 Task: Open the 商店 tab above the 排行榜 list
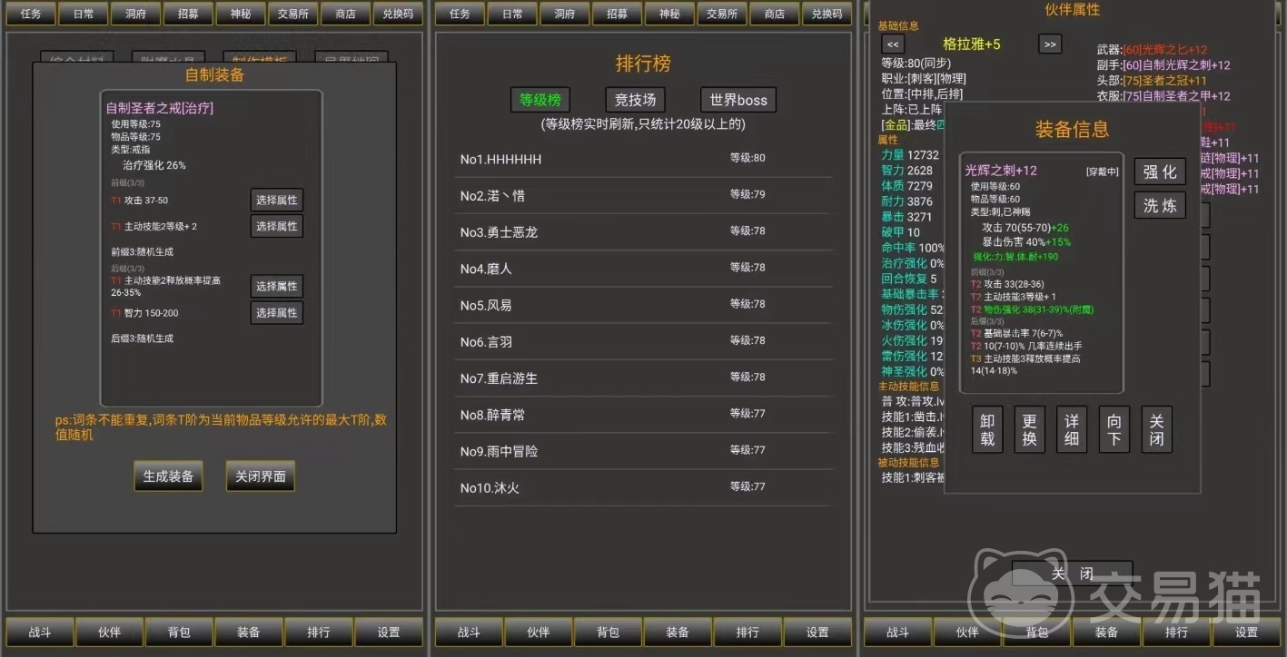click(775, 14)
